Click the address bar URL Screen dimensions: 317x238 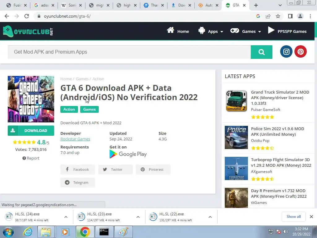click(67, 16)
